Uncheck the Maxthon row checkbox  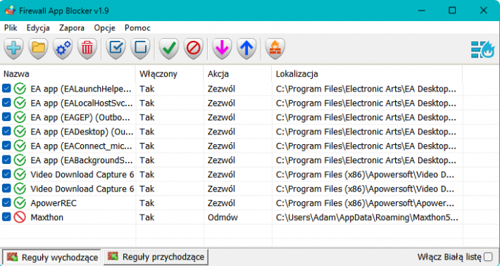coord(6,217)
